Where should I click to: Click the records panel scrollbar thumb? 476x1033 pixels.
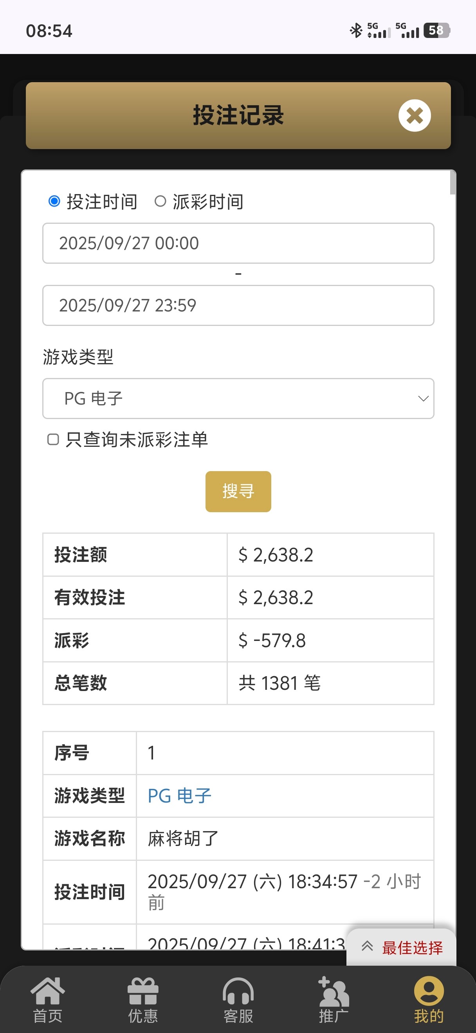[x=453, y=183]
